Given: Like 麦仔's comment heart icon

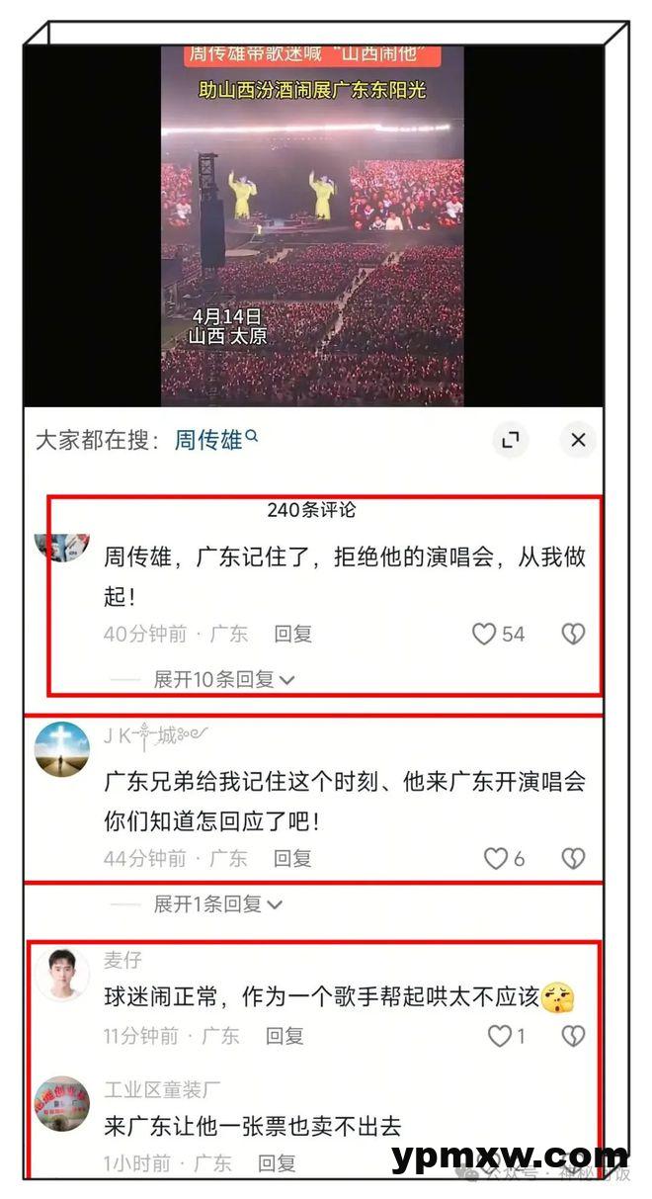Looking at the screenshot, I should point(501,1035).
